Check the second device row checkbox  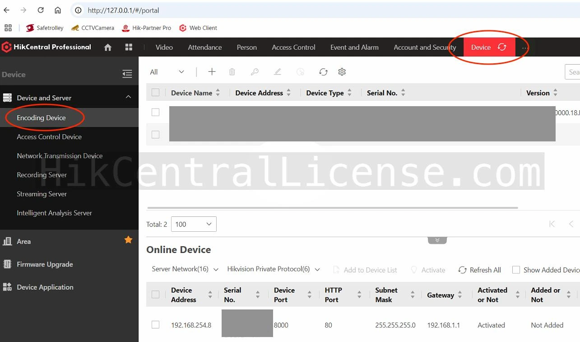tap(156, 134)
